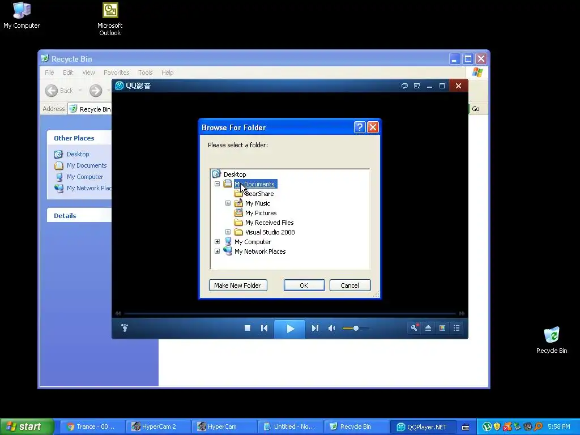
Task: Close the Browse For Folder dialog
Action: click(x=373, y=127)
